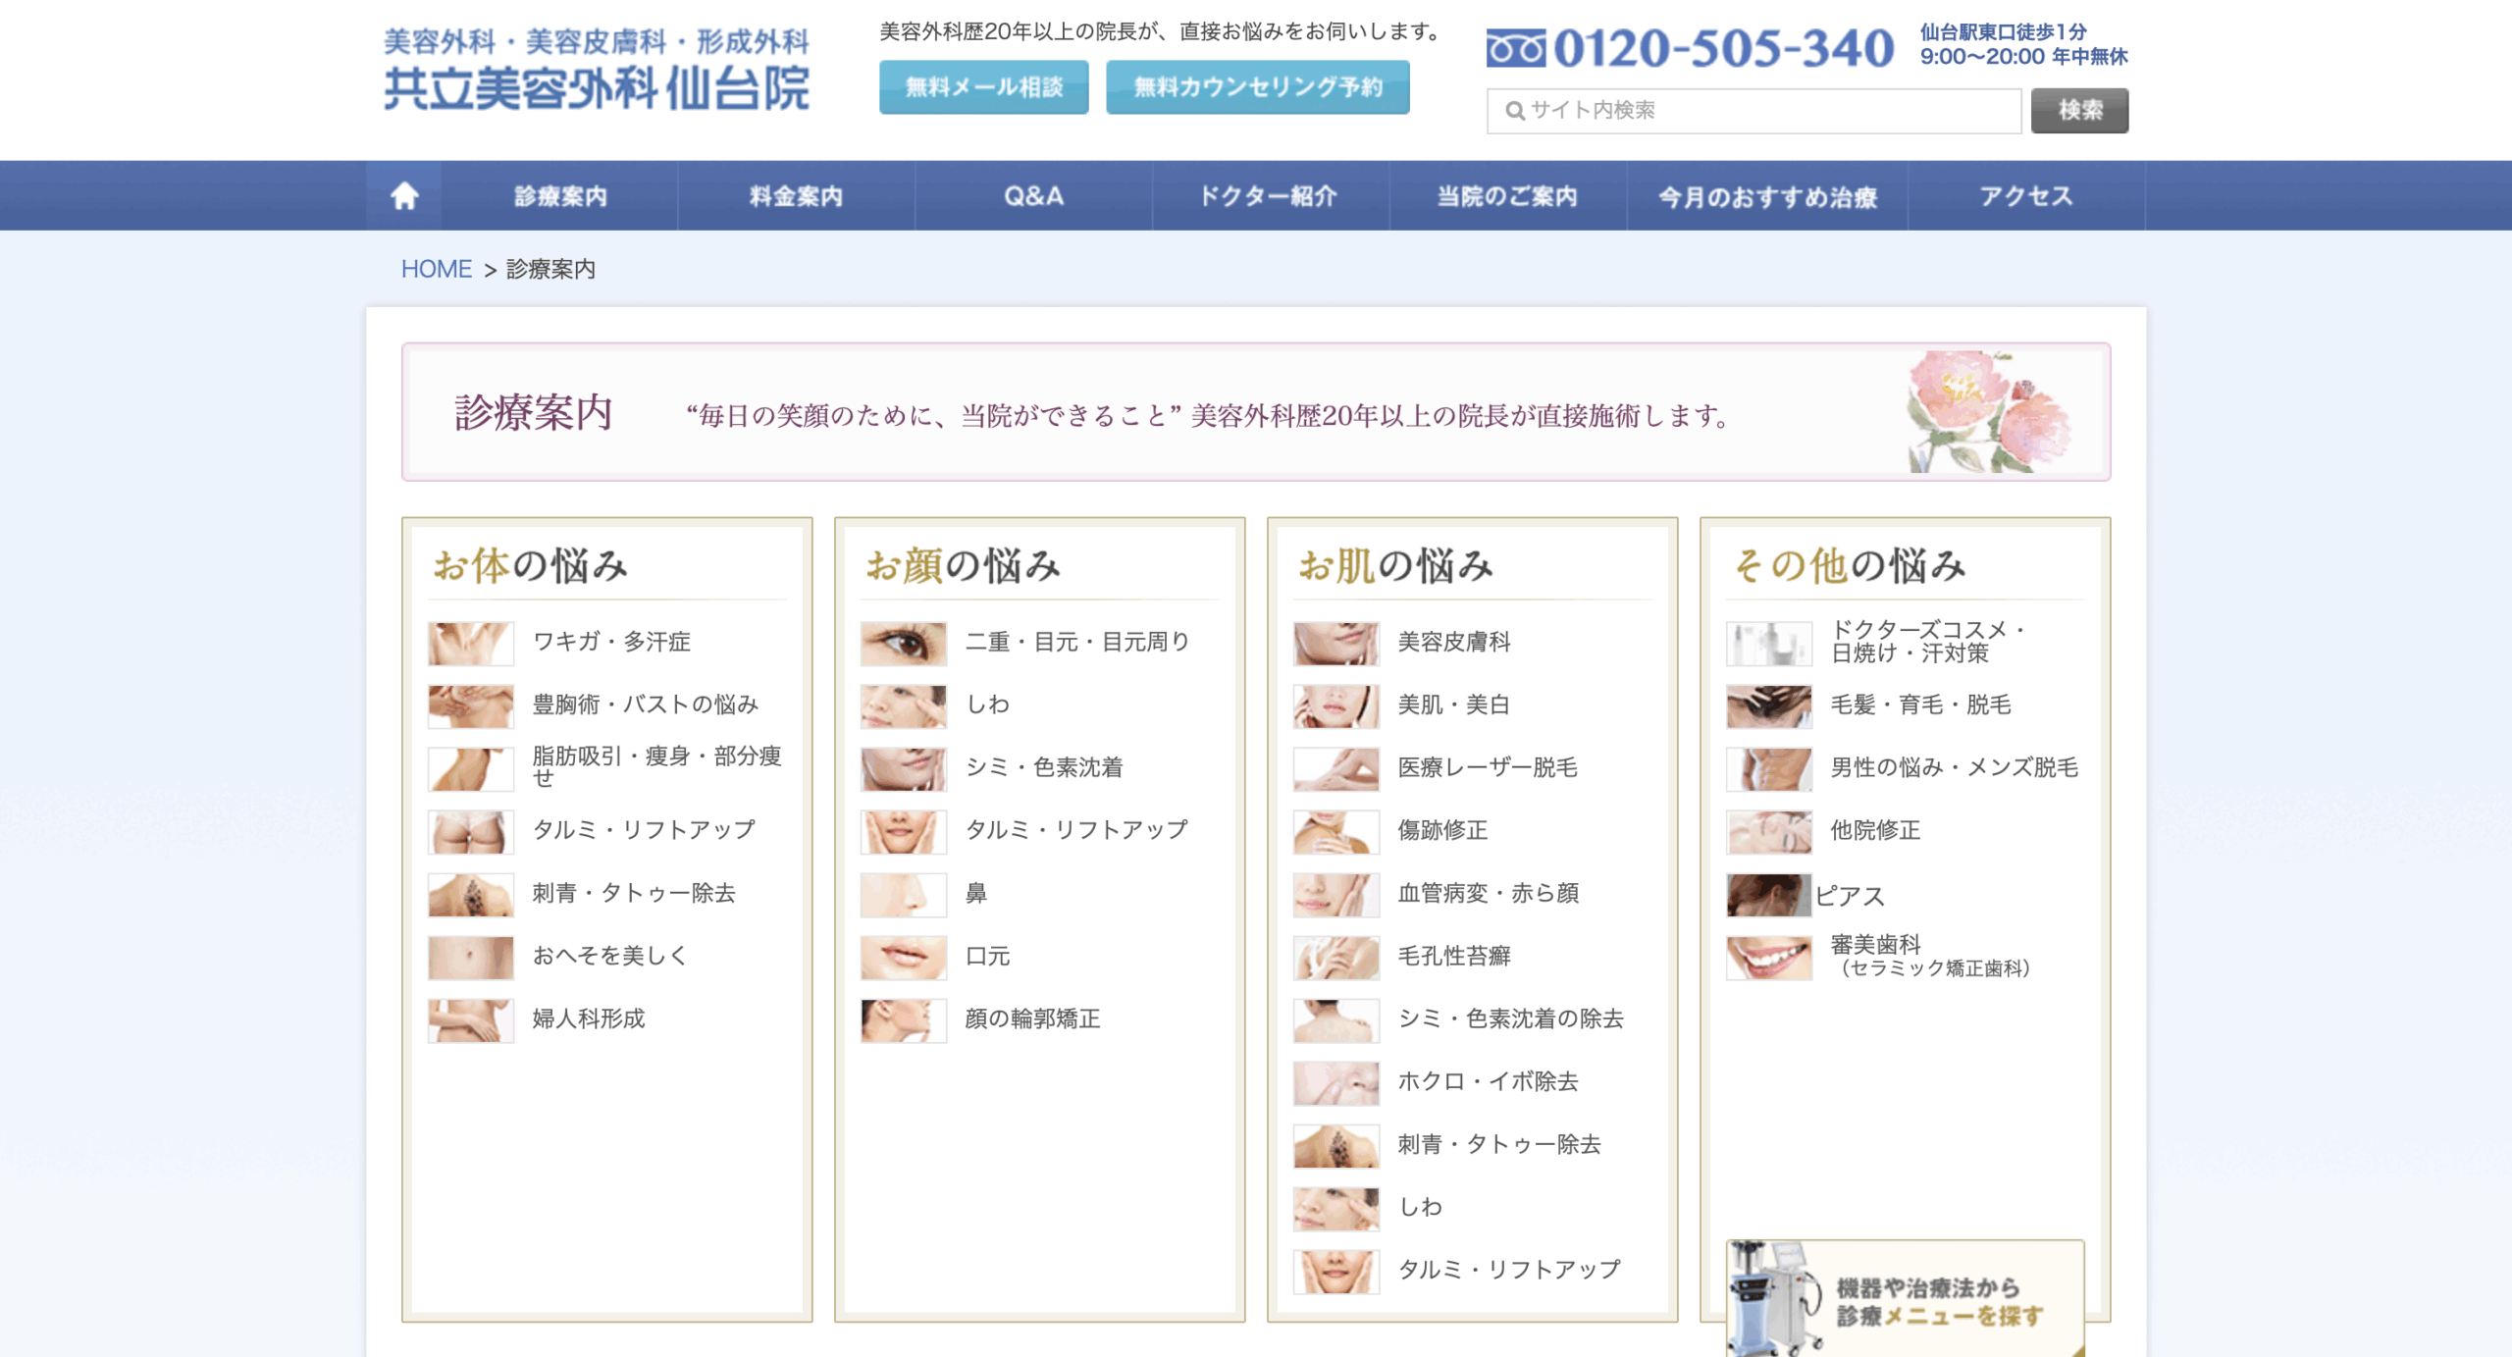The height and width of the screenshot is (1357, 2512).
Task: Focus the サイト内検索 input field
Action: click(1766, 111)
